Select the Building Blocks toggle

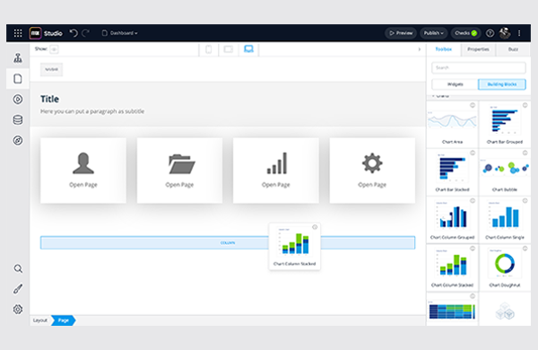coord(502,84)
